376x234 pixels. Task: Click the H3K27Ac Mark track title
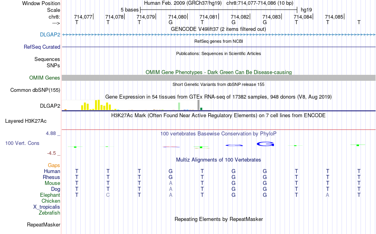pos(218,116)
